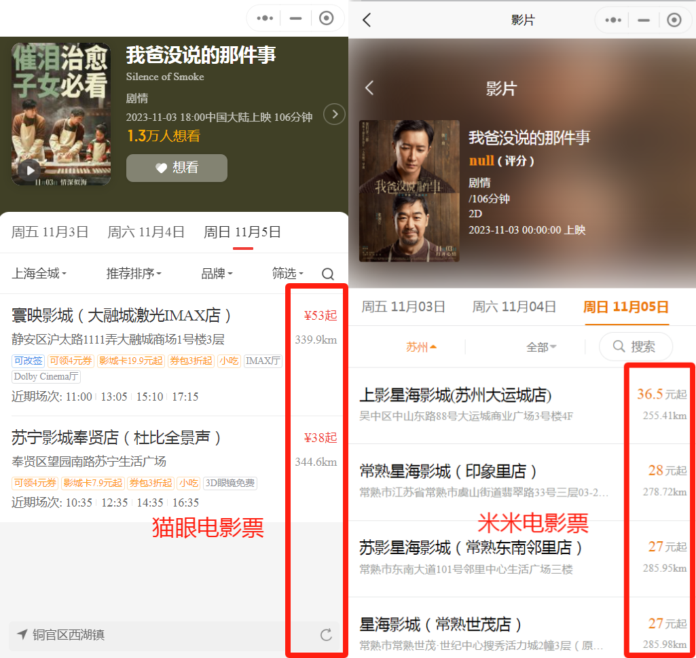Select 周六 11月04日 tab in Mimi app
The width and height of the screenshot is (696, 658).
tap(514, 307)
